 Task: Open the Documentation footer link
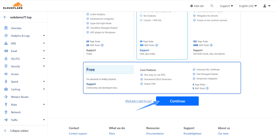pyautogui.click(x=155, y=134)
